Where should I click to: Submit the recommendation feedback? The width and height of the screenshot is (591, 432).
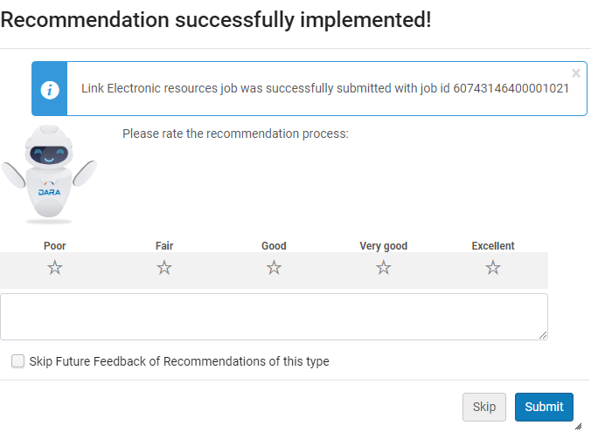(x=544, y=407)
